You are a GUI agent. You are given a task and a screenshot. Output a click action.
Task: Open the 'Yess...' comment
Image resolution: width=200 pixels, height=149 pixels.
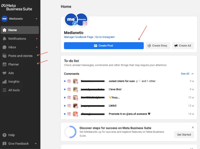(129, 98)
